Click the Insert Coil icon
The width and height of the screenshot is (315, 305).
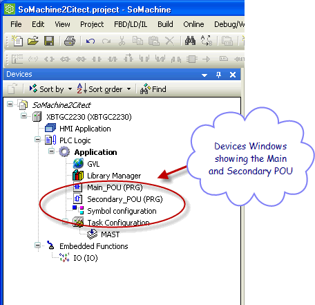(49, 59)
